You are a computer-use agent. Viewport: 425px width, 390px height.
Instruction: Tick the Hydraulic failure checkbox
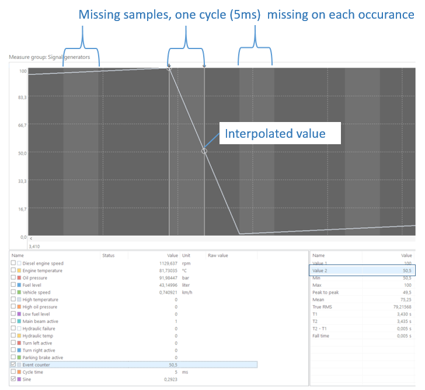pos(13,328)
